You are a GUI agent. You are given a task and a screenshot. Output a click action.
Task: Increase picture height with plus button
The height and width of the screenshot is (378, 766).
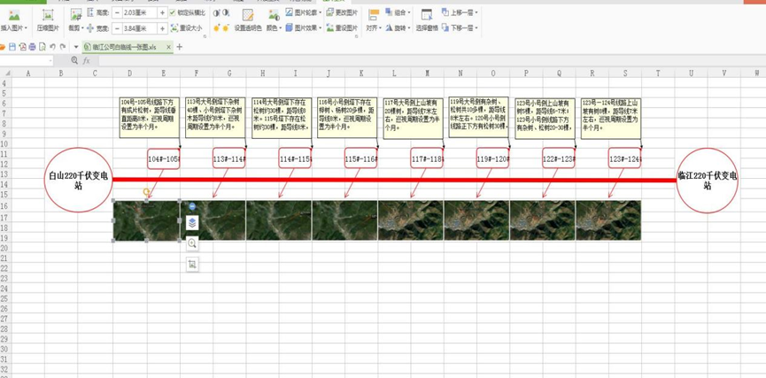point(161,13)
